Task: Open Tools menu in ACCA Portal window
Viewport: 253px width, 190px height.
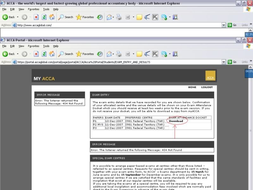Action: click(x=46, y=46)
